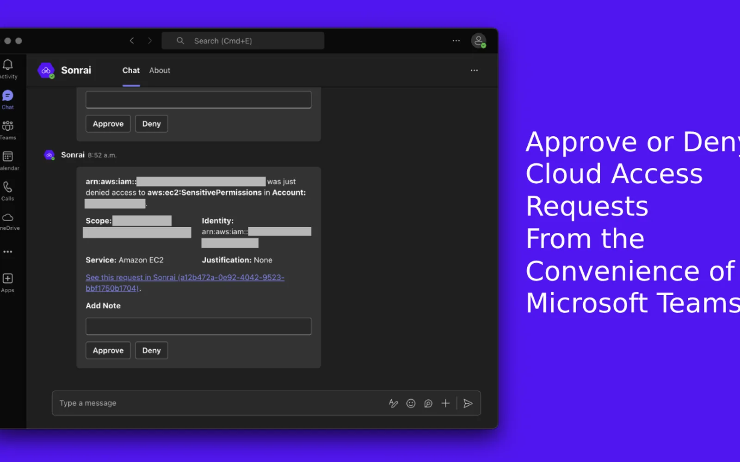
Task: Click Approve in the upper card
Action: 108,124
